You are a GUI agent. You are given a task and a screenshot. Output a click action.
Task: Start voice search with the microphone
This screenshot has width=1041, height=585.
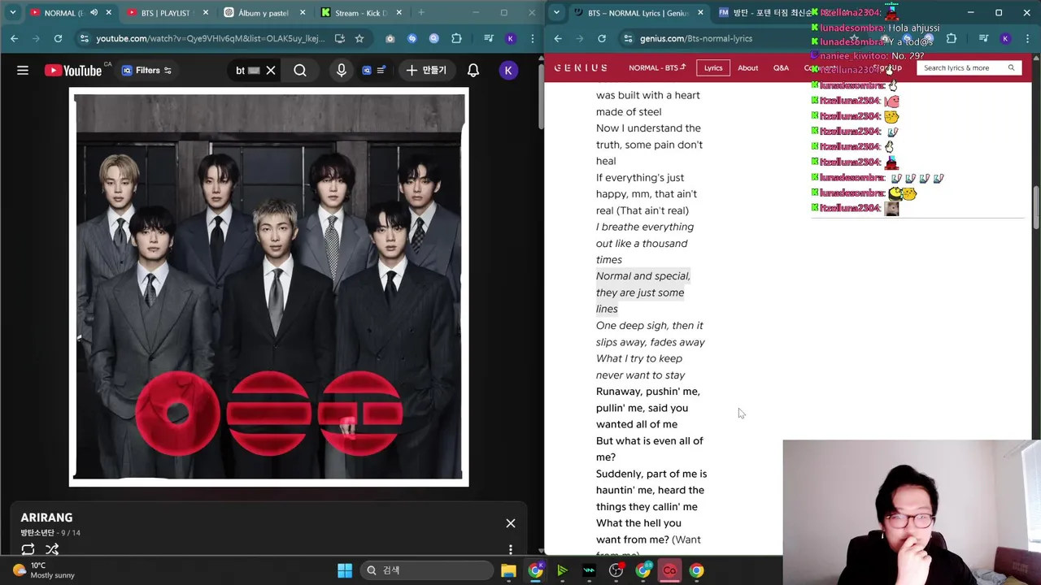(342, 71)
